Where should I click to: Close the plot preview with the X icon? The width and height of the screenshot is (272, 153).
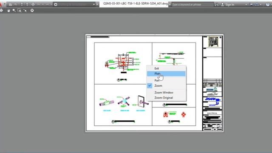pos(32,10)
